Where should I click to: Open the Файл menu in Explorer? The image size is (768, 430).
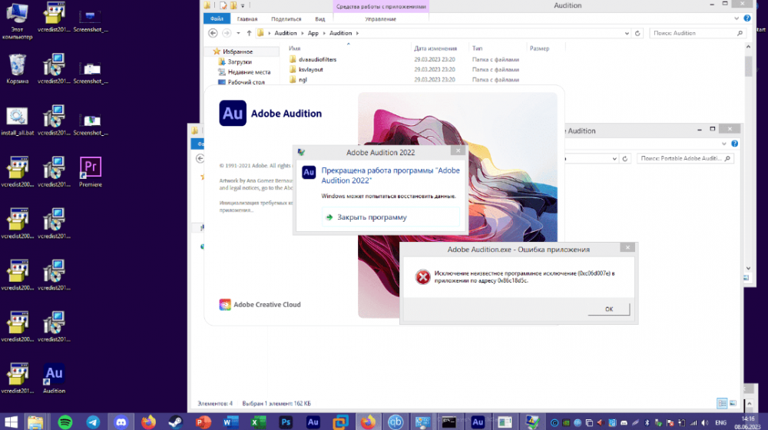click(217, 18)
